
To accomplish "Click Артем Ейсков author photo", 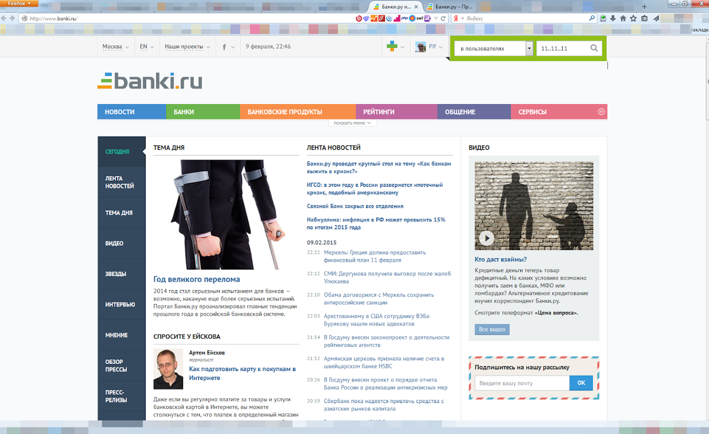I will [168, 369].
